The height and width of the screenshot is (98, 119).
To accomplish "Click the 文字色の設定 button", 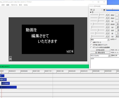I will click(x=100, y=50).
